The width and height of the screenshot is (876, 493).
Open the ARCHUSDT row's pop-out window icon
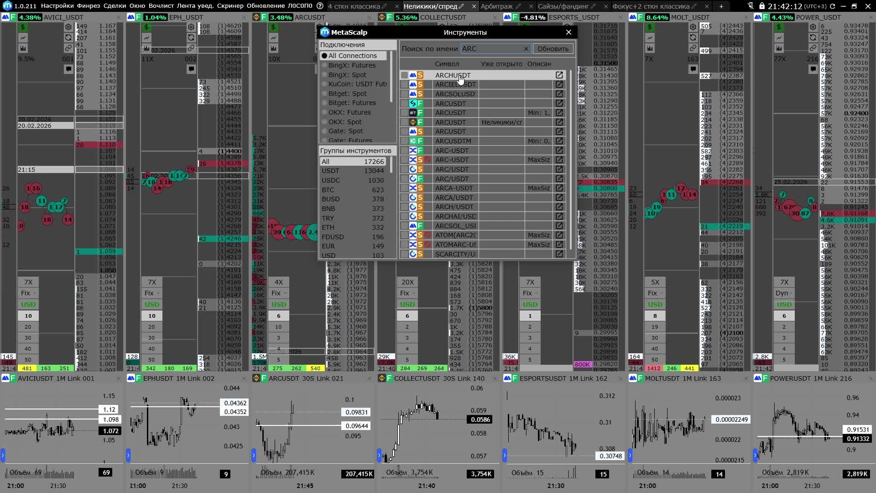559,75
